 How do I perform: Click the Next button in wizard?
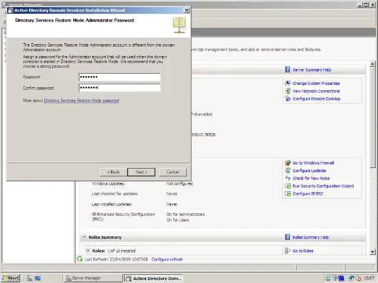(x=141, y=172)
